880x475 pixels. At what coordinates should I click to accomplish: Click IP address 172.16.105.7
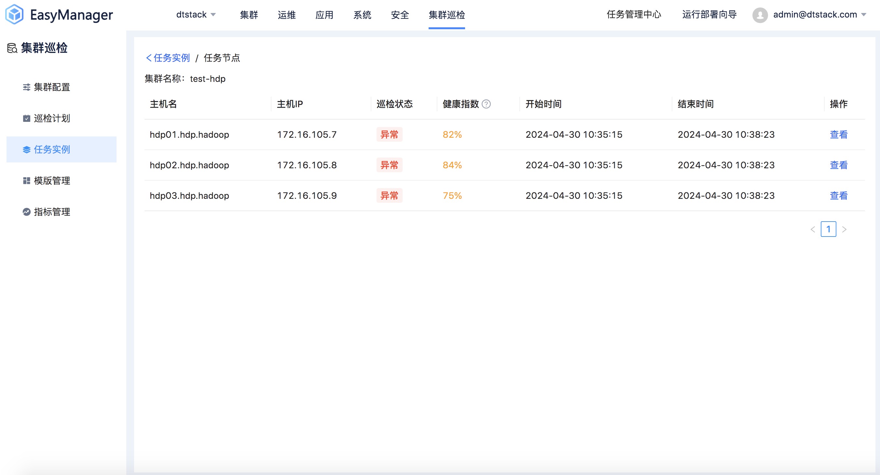(x=307, y=135)
